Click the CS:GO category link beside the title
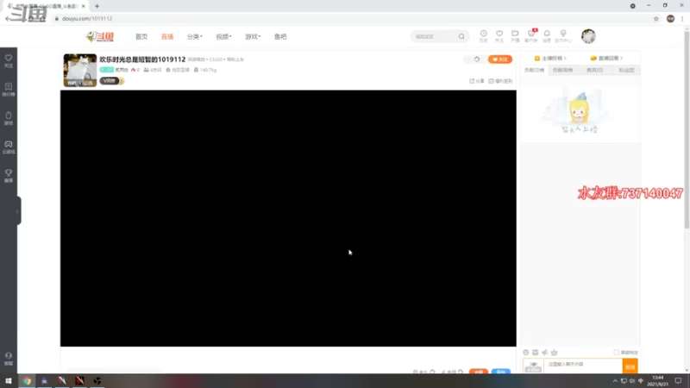690x388 pixels. [216, 59]
